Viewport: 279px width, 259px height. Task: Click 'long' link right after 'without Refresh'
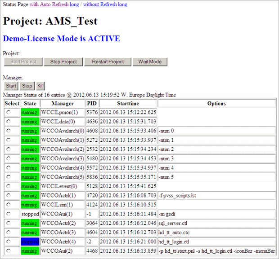[121, 4]
